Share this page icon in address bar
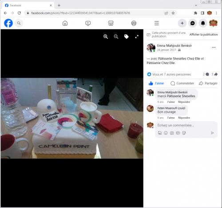 point(166,13)
